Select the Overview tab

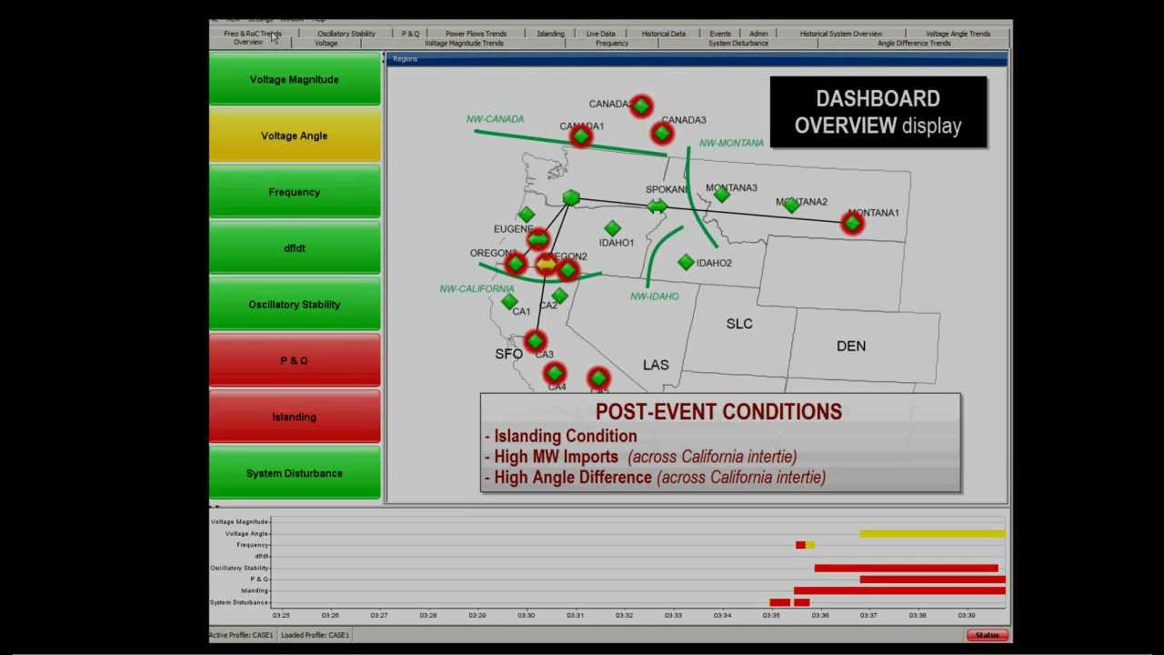(247, 43)
